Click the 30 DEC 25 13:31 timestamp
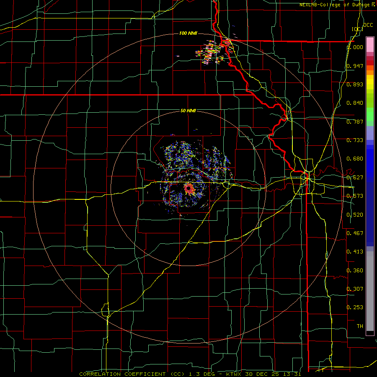Viewport: 377px width, 377px height. (x=273, y=374)
